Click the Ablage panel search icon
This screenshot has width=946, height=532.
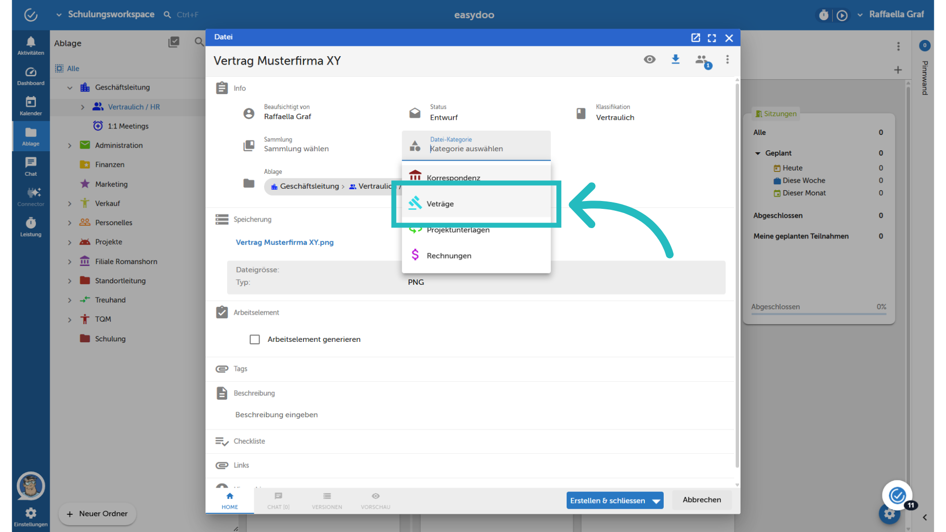pyautogui.click(x=199, y=42)
